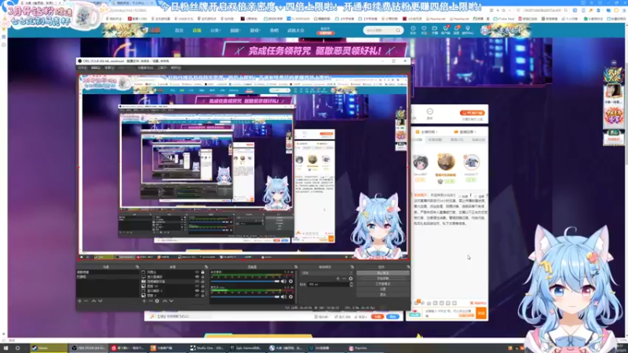Move source up in OBS Sources panel
Screen dimensions: 628x353
click(165, 301)
